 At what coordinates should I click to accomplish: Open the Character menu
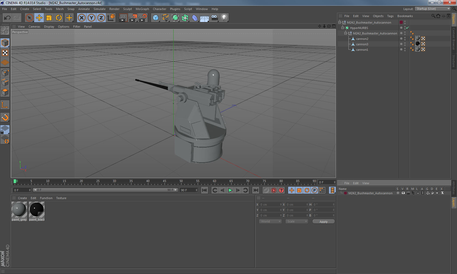[159, 9]
